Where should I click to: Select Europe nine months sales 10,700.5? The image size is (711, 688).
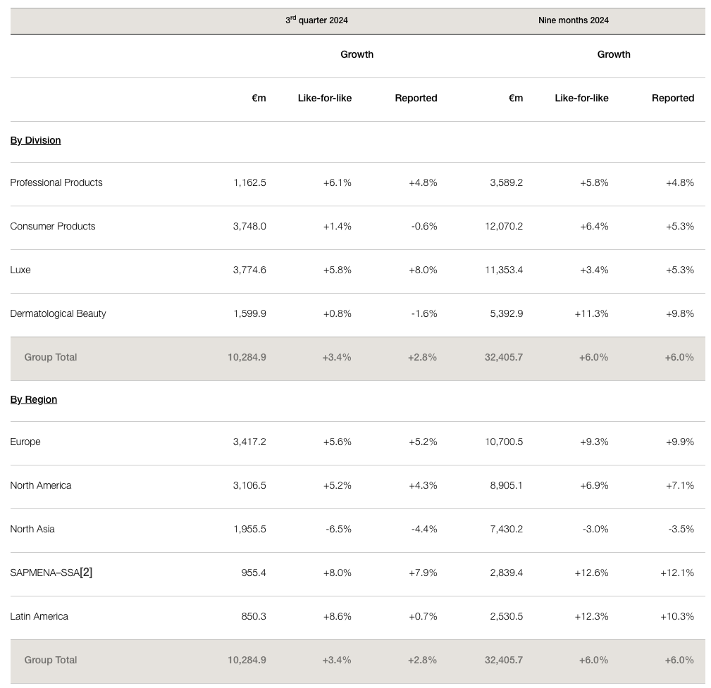pos(504,442)
